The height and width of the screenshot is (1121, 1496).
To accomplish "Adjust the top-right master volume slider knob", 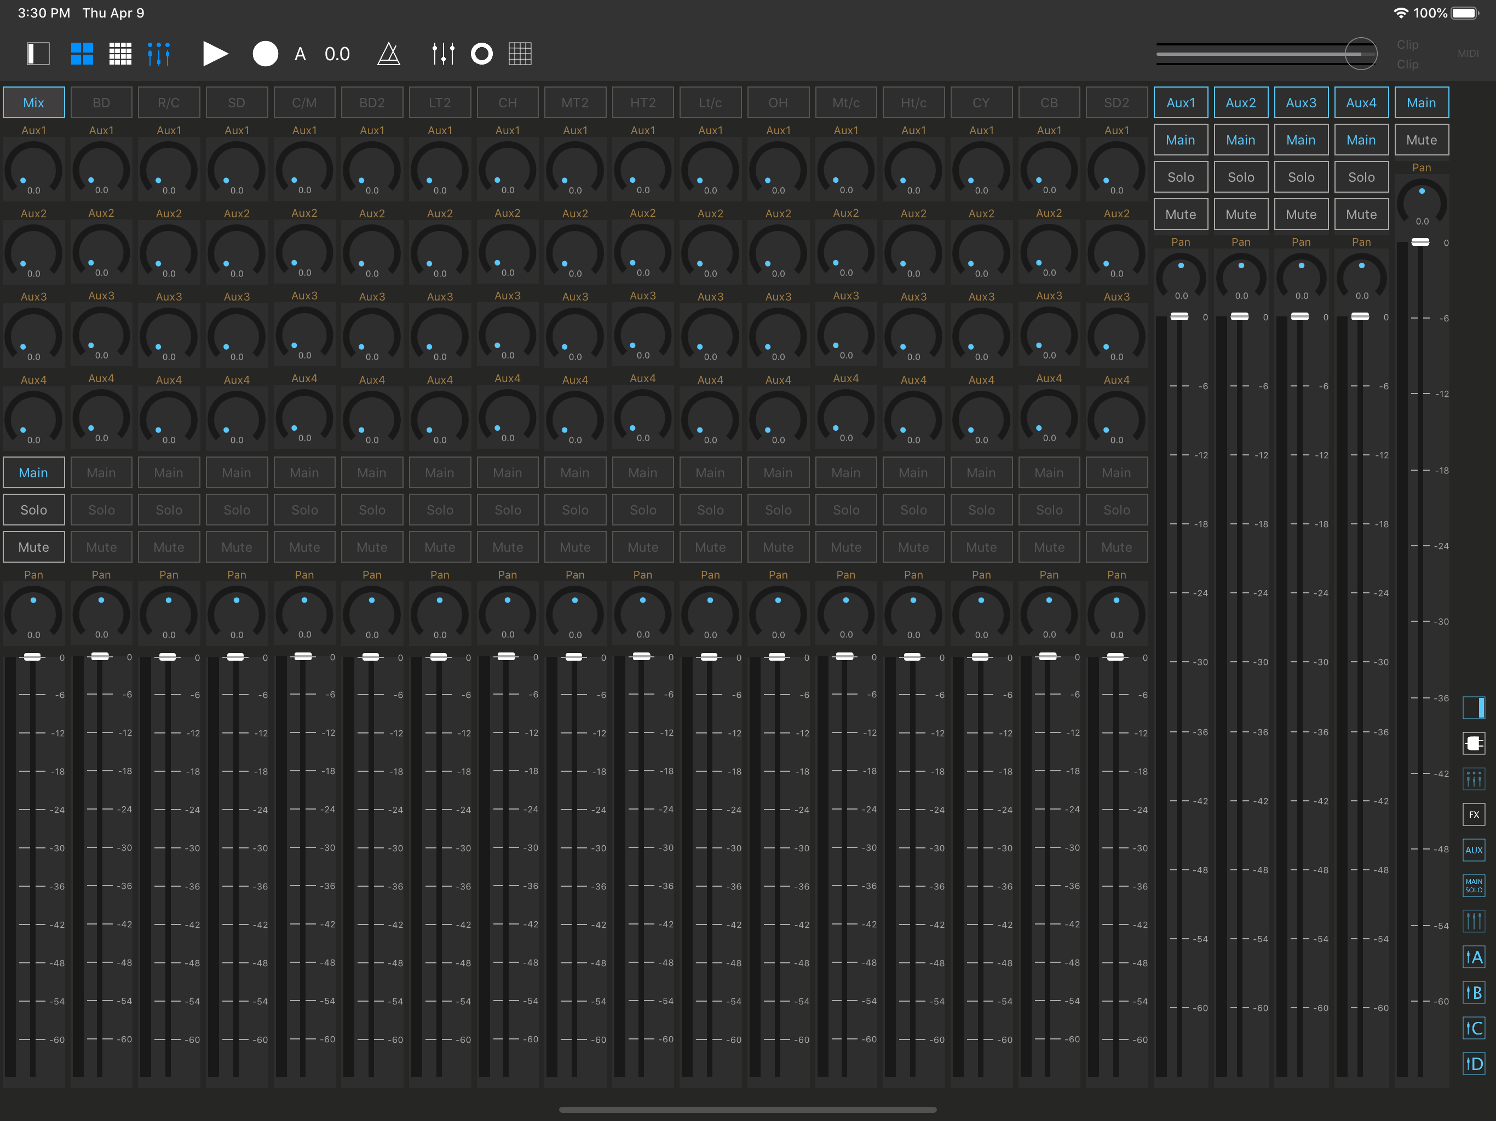I will [x=1361, y=54].
